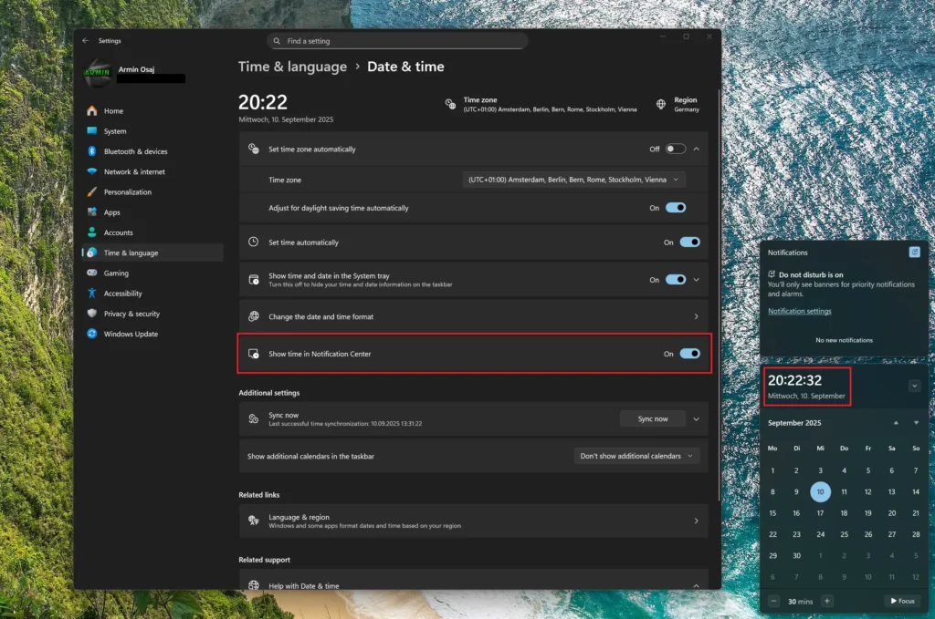This screenshot has width=935, height=619.
Task: Click the Gaming controller icon
Action: click(x=92, y=273)
